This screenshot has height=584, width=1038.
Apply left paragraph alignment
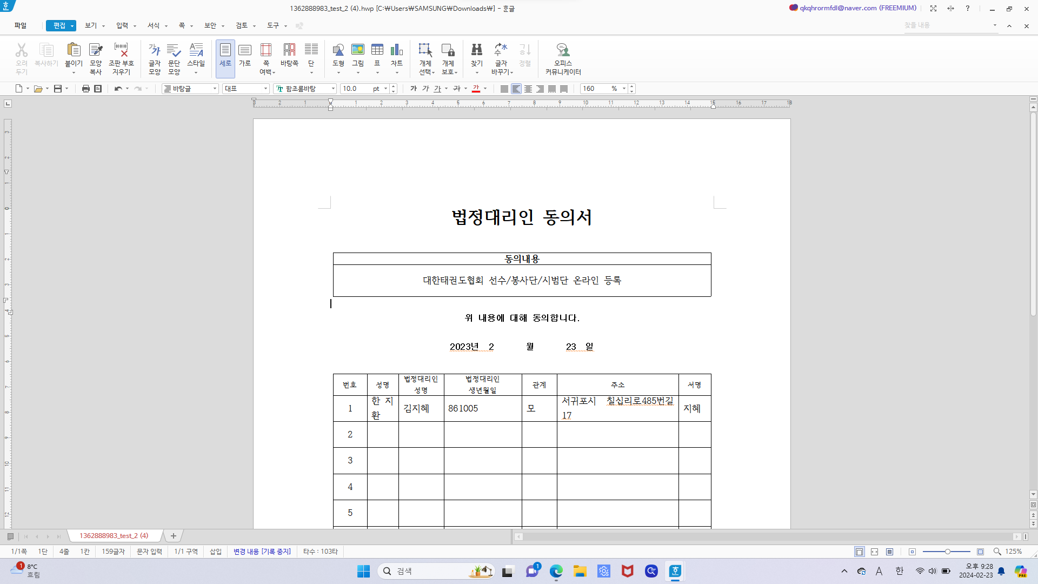point(516,89)
